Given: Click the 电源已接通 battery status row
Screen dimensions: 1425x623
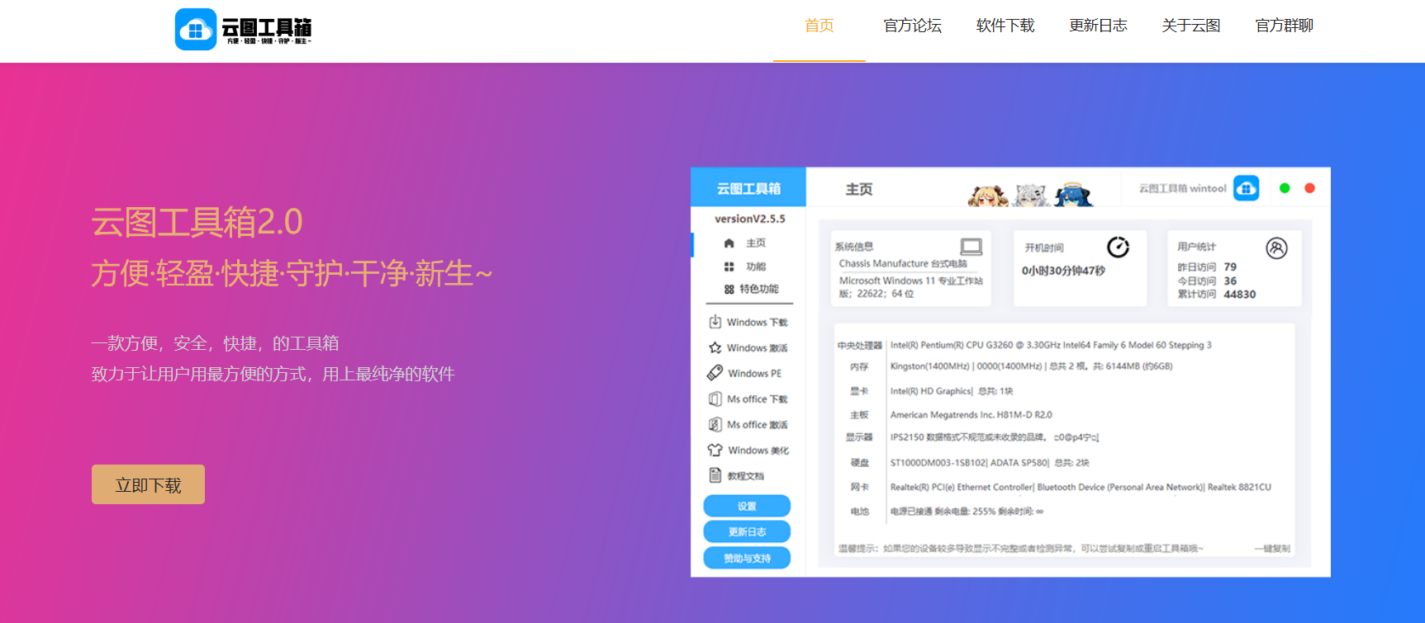Looking at the screenshot, I should click(967, 512).
